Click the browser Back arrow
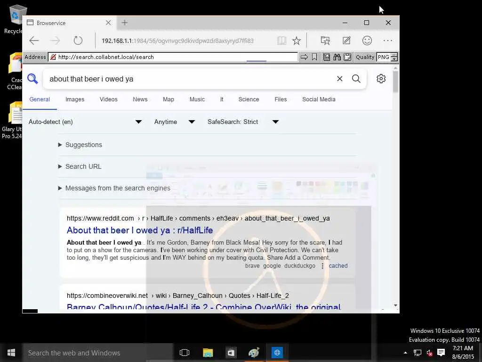 click(x=34, y=41)
